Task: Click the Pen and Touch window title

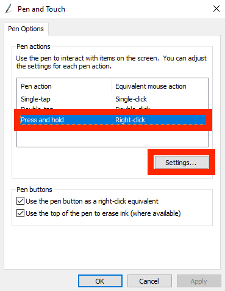Action: (41, 9)
